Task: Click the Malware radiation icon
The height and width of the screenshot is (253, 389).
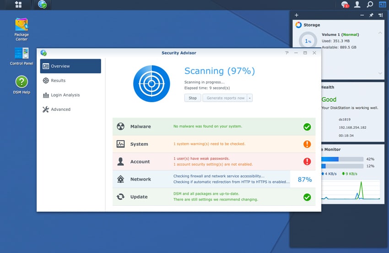Action: (x=120, y=126)
